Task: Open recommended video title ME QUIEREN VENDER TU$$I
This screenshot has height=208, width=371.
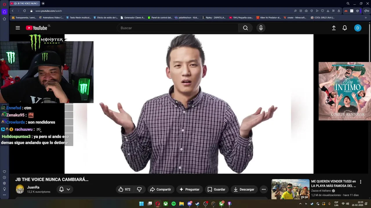Action: (333, 183)
